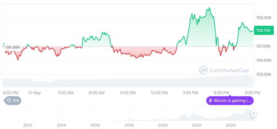Click the lightning bolt icon in purple badge
Screen dimensions: 277x129
tap(211, 100)
